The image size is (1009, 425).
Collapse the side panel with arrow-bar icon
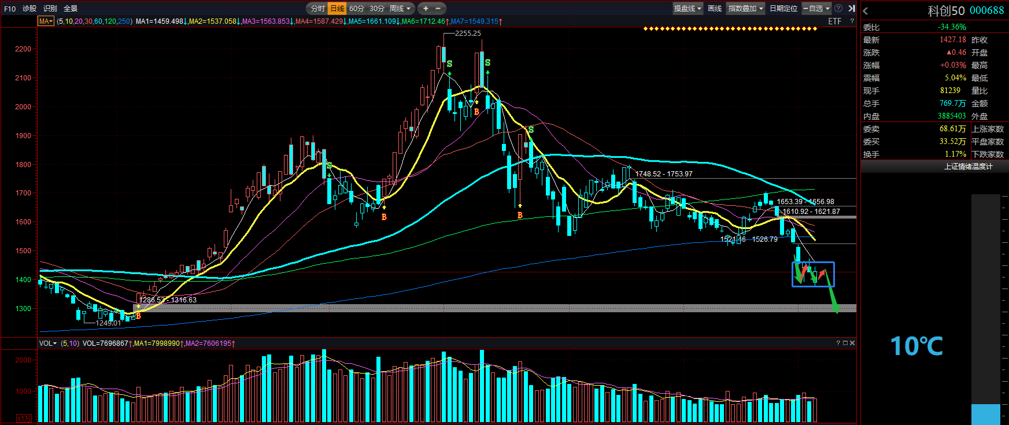click(851, 9)
